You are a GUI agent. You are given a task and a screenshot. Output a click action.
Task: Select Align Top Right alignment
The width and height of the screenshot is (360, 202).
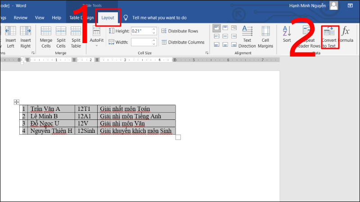[234, 28]
